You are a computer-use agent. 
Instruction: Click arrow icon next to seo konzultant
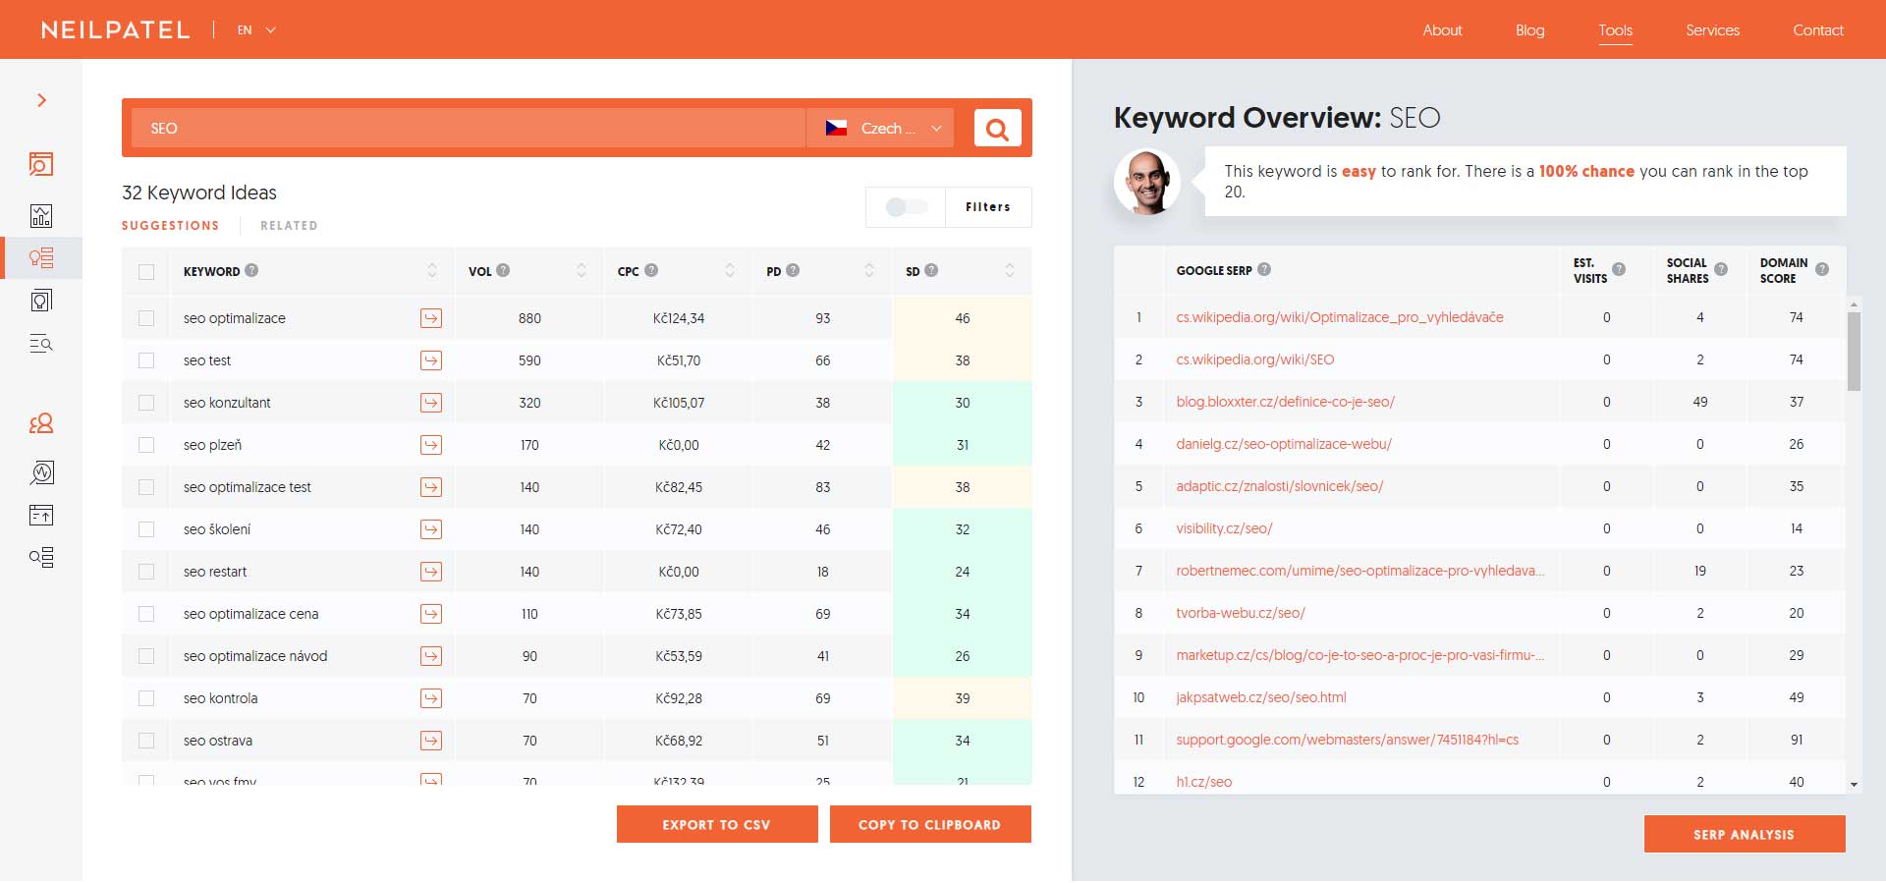(x=431, y=403)
